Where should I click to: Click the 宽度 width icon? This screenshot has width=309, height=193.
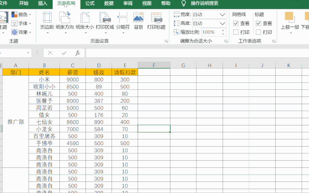pyautogui.click(x=176, y=14)
